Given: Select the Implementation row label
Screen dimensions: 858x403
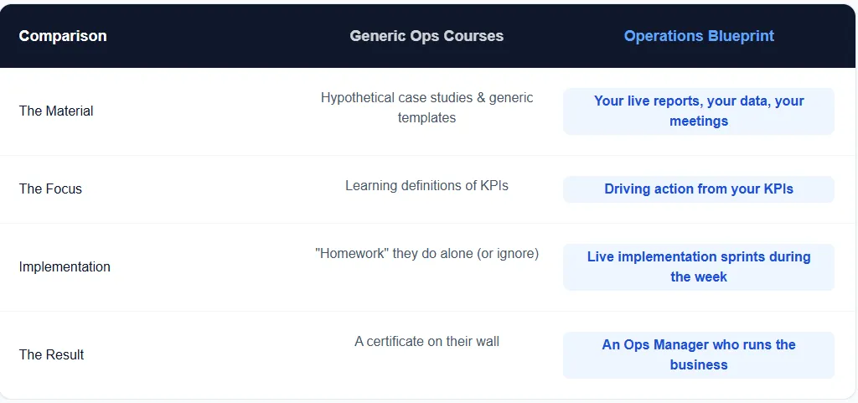Looking at the screenshot, I should (x=65, y=266).
